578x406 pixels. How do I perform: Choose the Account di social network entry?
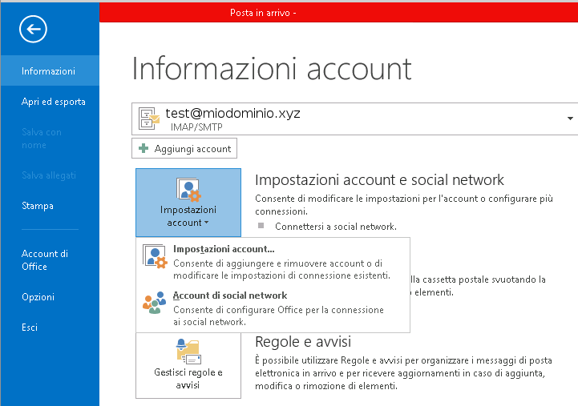[x=273, y=308]
